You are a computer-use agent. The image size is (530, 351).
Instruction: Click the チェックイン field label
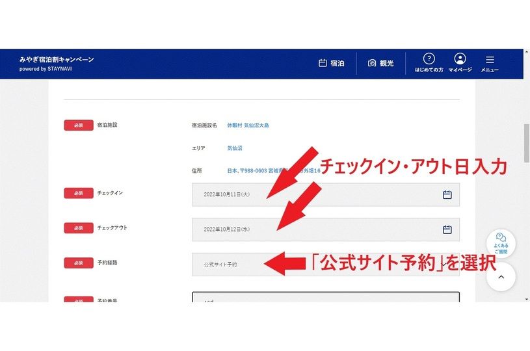110,193
